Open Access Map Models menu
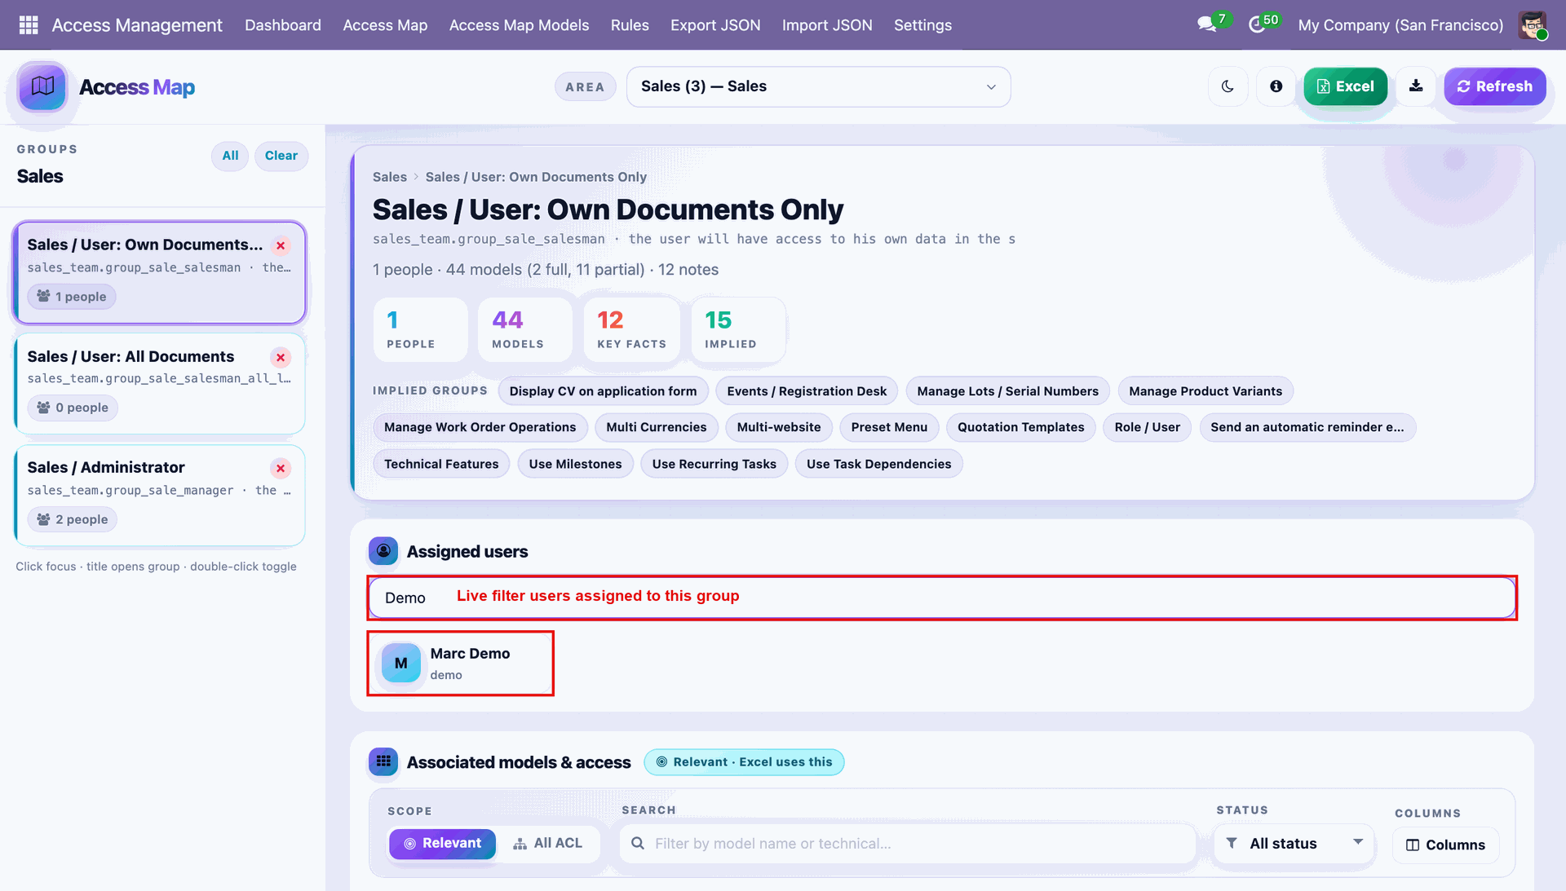The image size is (1566, 891). (x=519, y=24)
